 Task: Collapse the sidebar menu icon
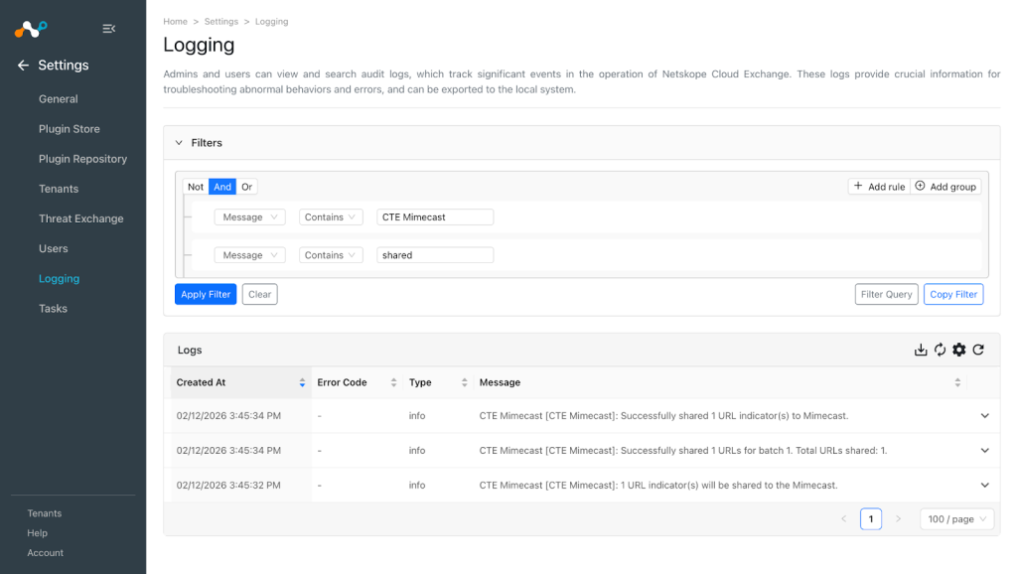click(109, 29)
